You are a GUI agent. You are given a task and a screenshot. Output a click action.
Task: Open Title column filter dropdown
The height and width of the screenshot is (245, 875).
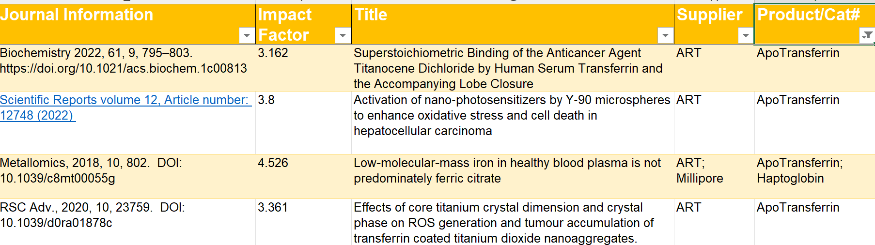(x=665, y=35)
